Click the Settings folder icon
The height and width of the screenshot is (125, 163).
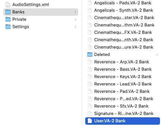pyautogui.click(x=8, y=26)
